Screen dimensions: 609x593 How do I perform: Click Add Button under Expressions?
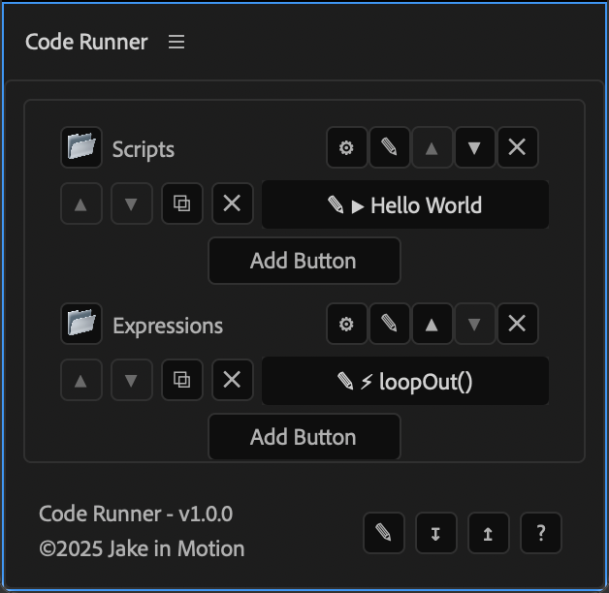[x=304, y=437]
